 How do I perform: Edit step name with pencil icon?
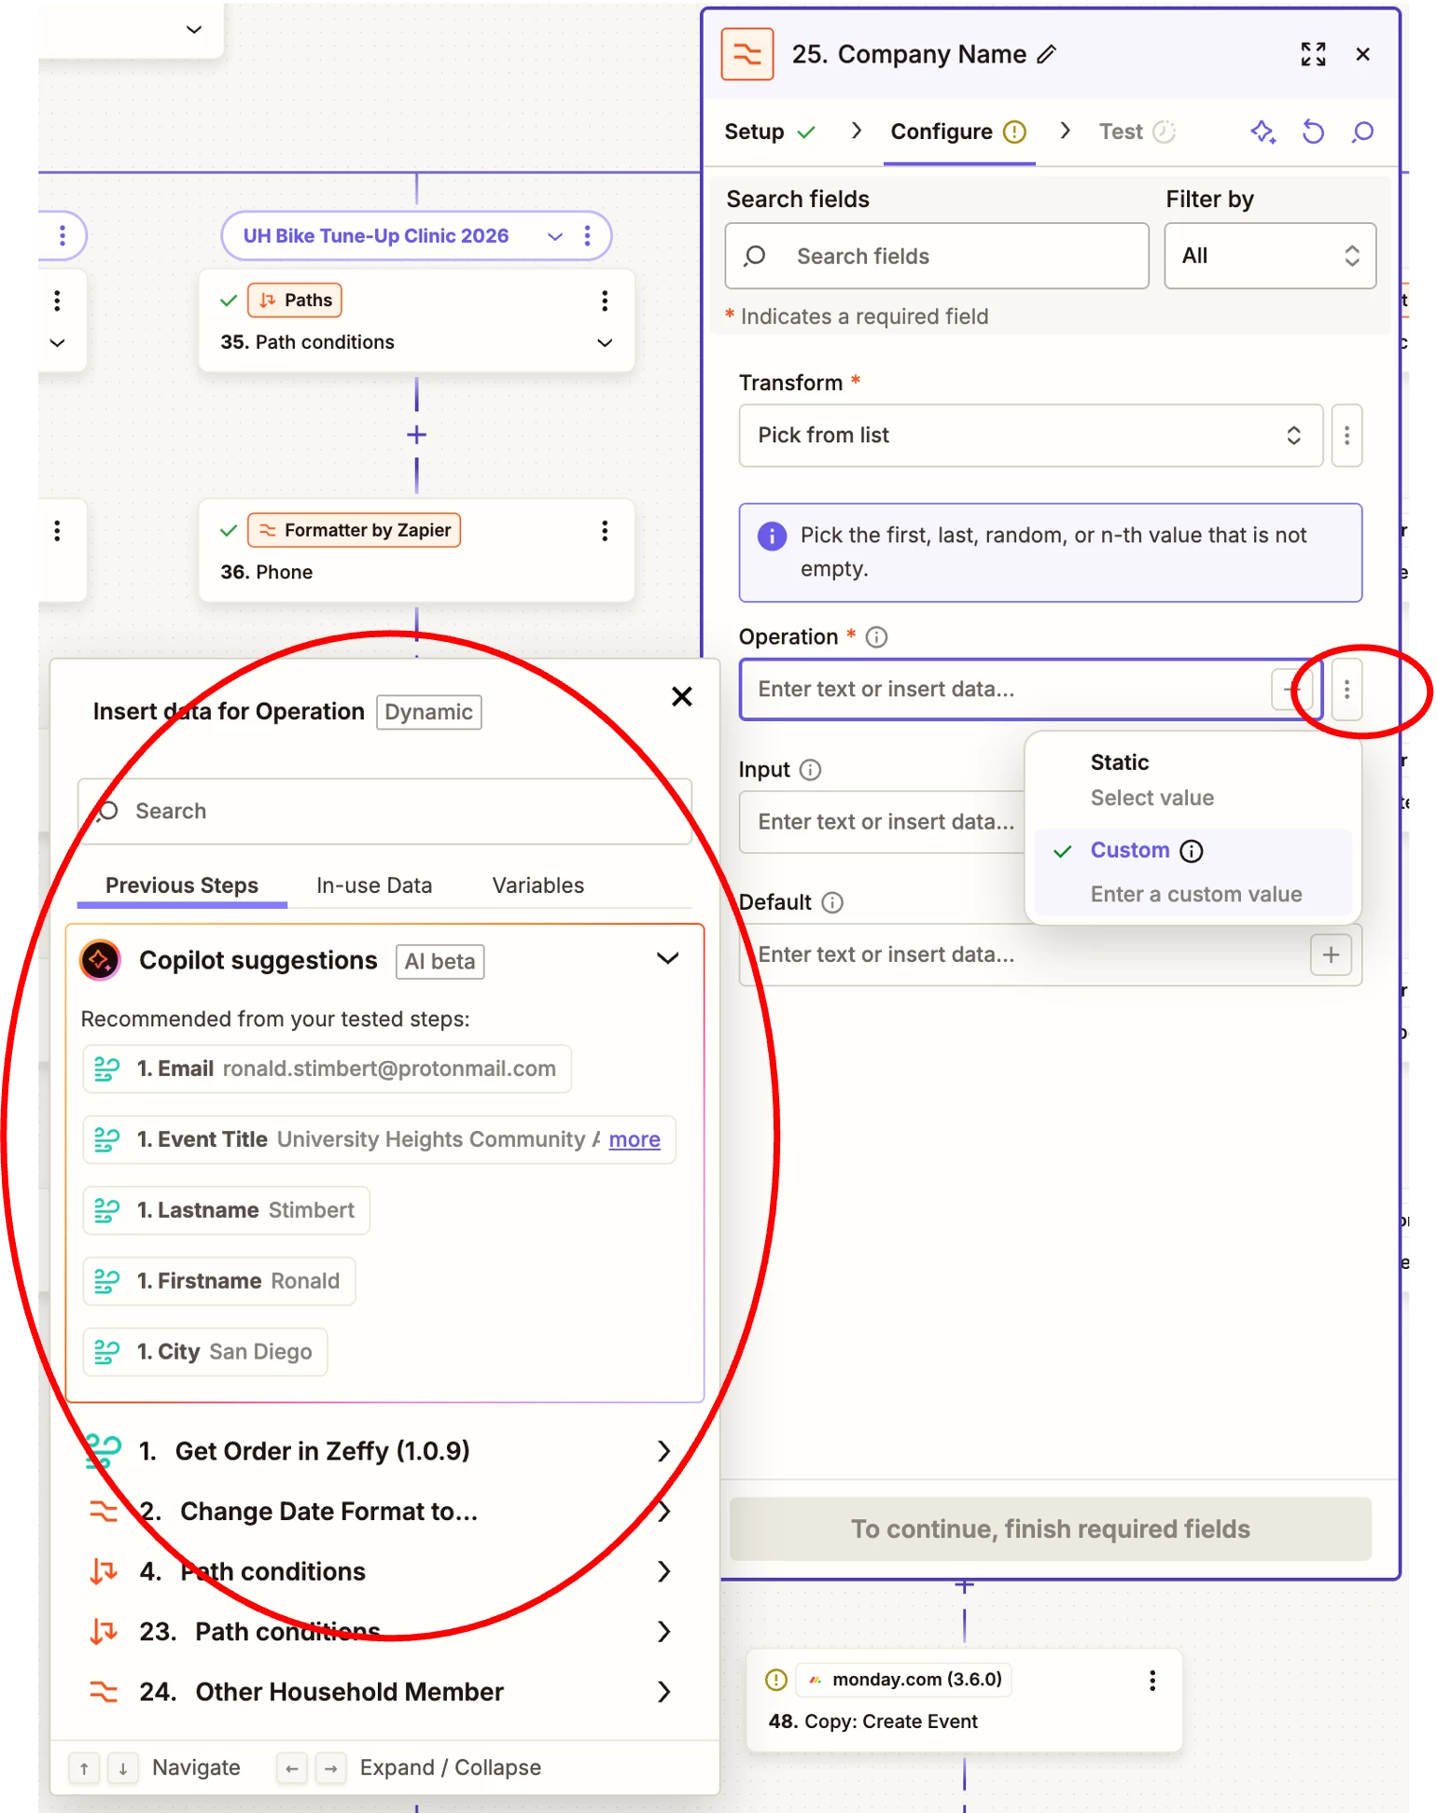1047,55
